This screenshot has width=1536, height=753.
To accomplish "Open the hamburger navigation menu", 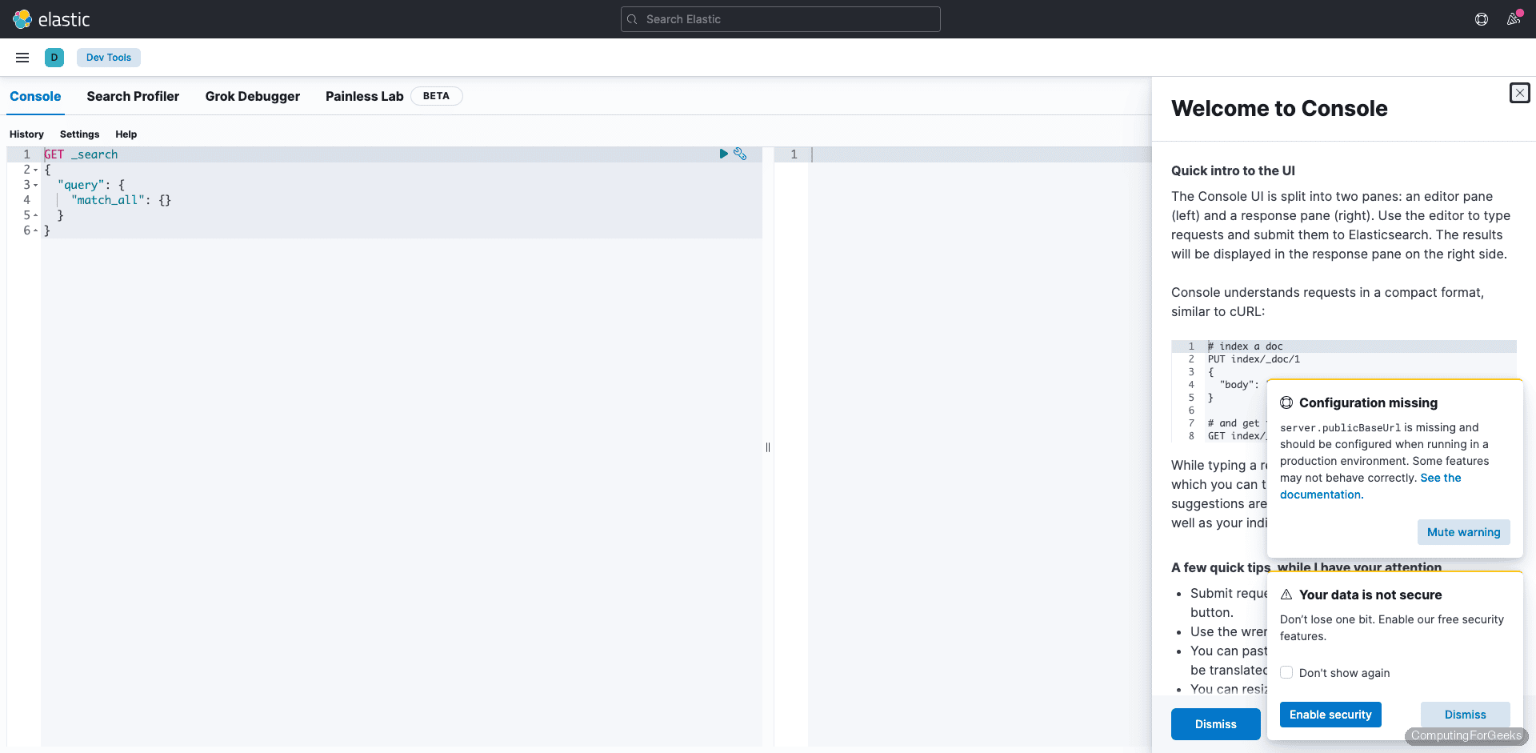I will pyautogui.click(x=22, y=57).
